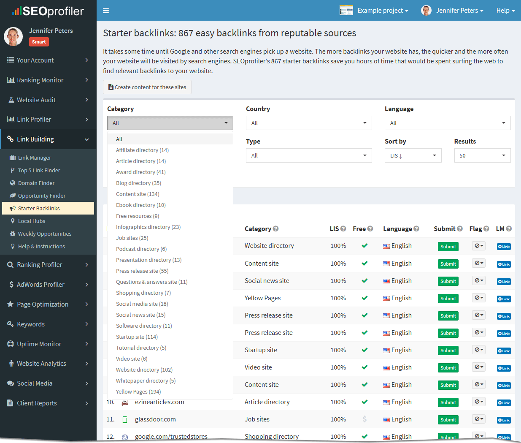Open Weekly Opportunities sidebar item
Image resolution: width=521 pixels, height=443 pixels.
[48, 234]
